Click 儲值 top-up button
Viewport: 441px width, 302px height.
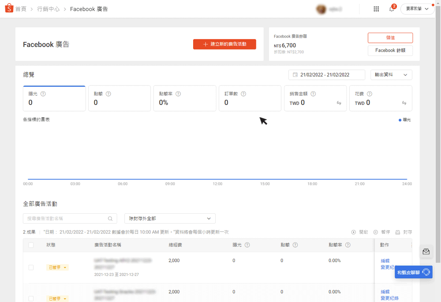point(390,37)
